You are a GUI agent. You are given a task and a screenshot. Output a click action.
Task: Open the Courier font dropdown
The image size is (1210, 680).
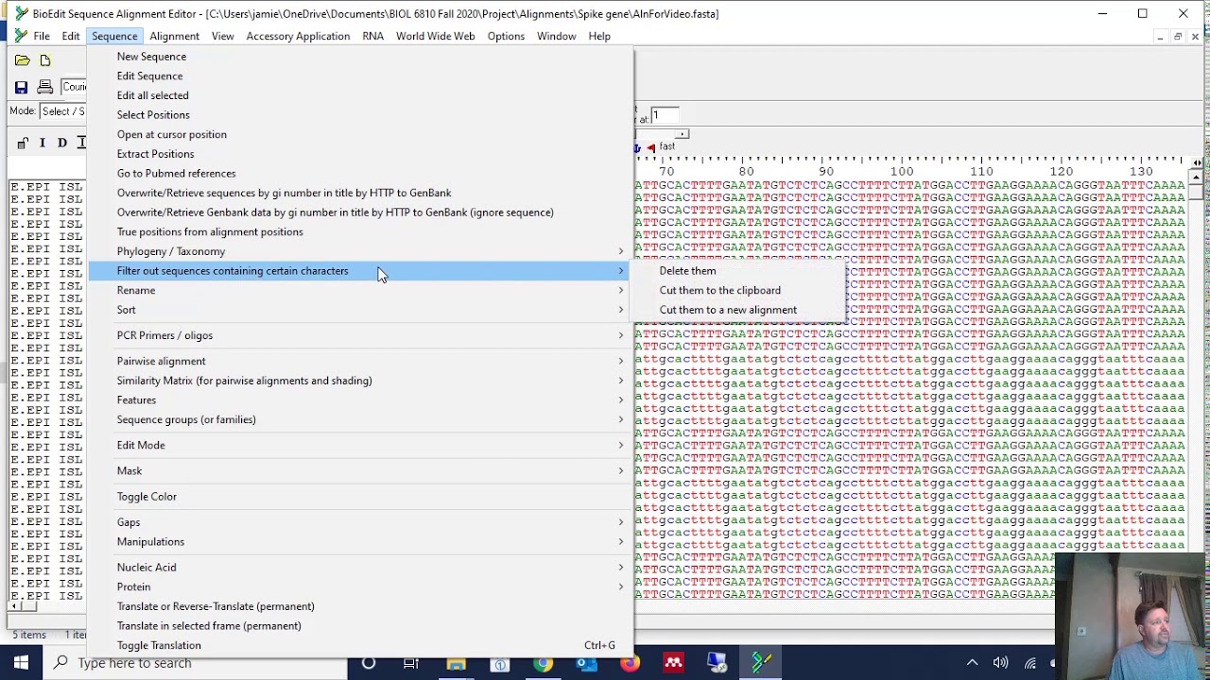tap(74, 87)
